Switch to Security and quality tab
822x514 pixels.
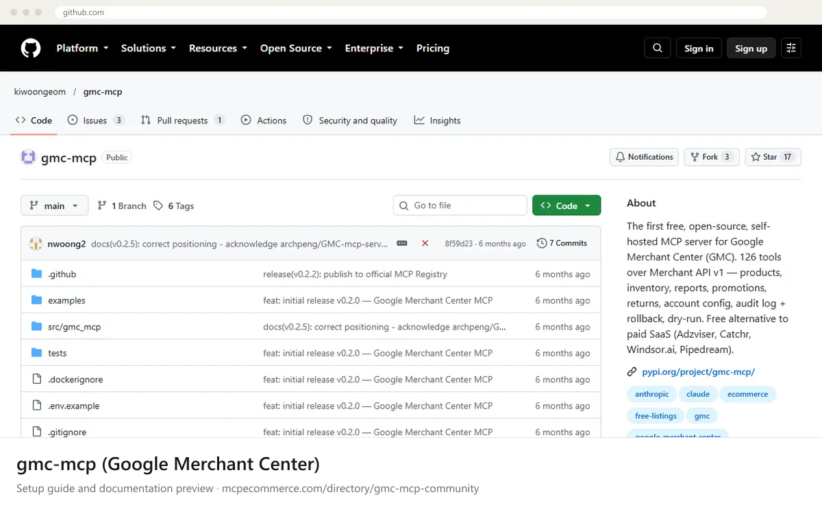350,121
